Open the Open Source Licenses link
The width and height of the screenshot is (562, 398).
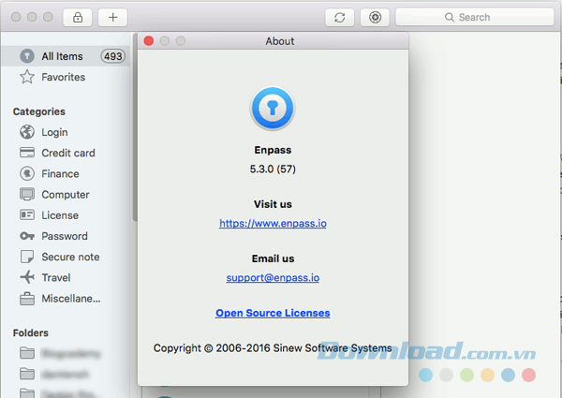(x=273, y=313)
